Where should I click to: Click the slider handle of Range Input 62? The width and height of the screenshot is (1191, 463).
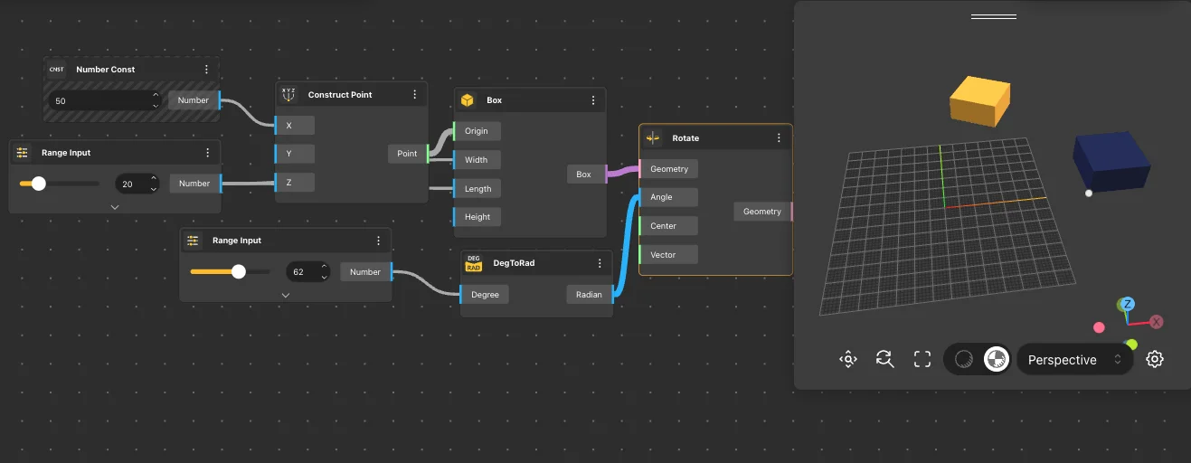pos(239,271)
